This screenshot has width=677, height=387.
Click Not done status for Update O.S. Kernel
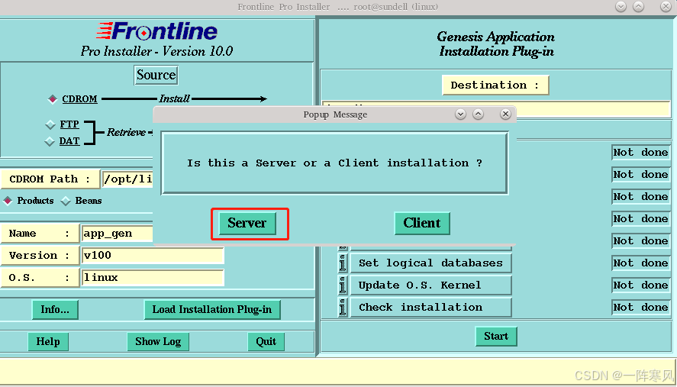(x=640, y=285)
